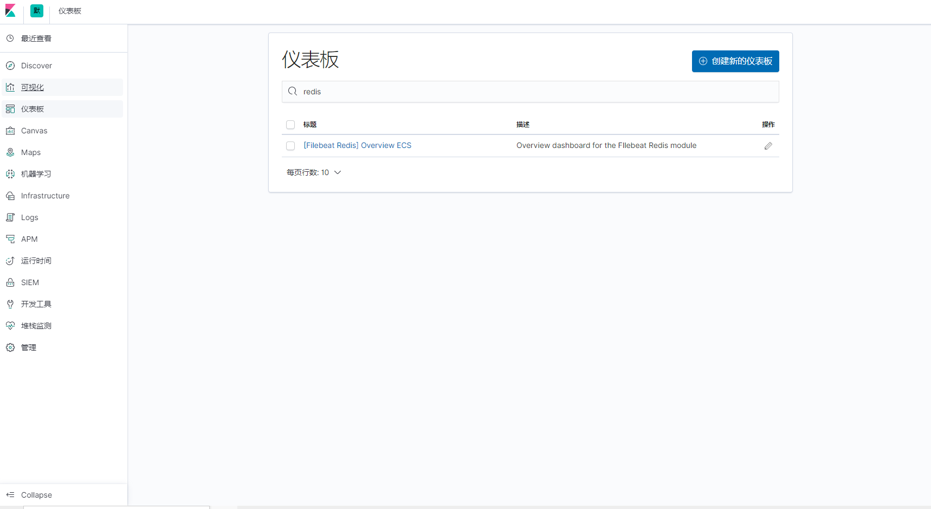Click the Infrastructure icon
The image size is (931, 509).
10,196
